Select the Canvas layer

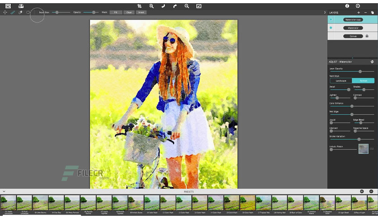(353, 36)
